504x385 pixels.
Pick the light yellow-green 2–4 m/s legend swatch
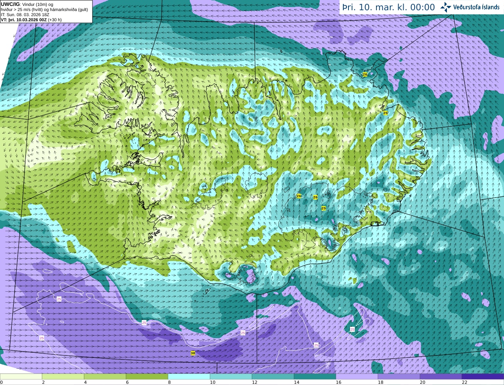point(63,376)
